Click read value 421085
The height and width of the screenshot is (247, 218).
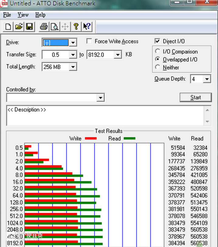[x=199, y=175]
